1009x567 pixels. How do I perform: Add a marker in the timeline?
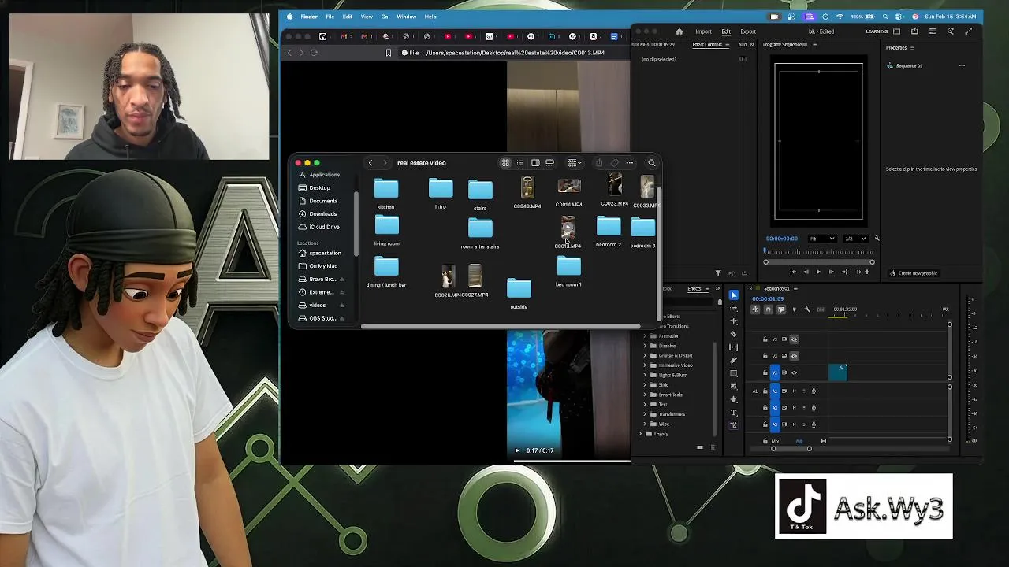click(795, 309)
